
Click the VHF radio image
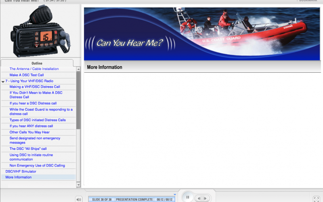(x=41, y=31)
